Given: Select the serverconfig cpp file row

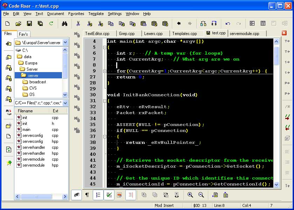Looking at the screenshot, I should coord(37,135).
